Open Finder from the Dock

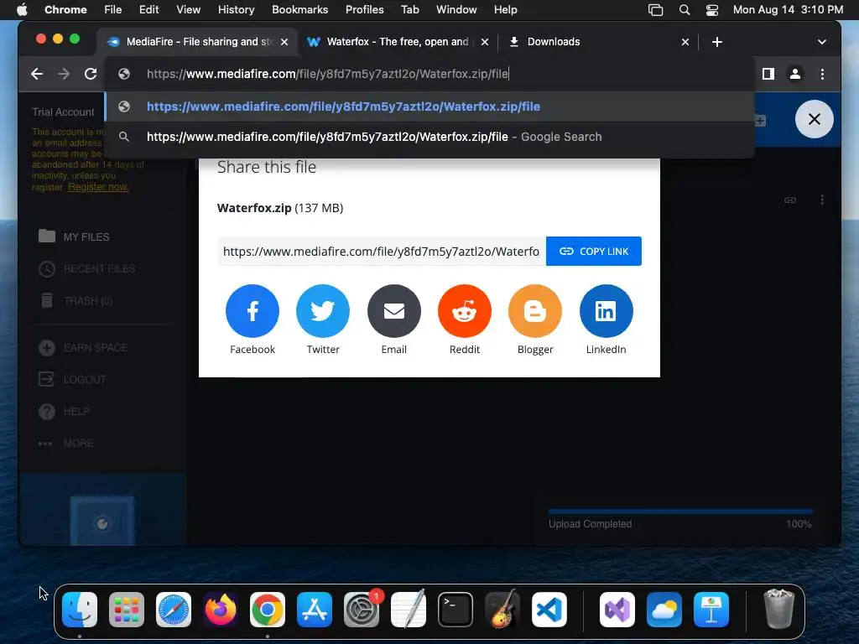80,610
